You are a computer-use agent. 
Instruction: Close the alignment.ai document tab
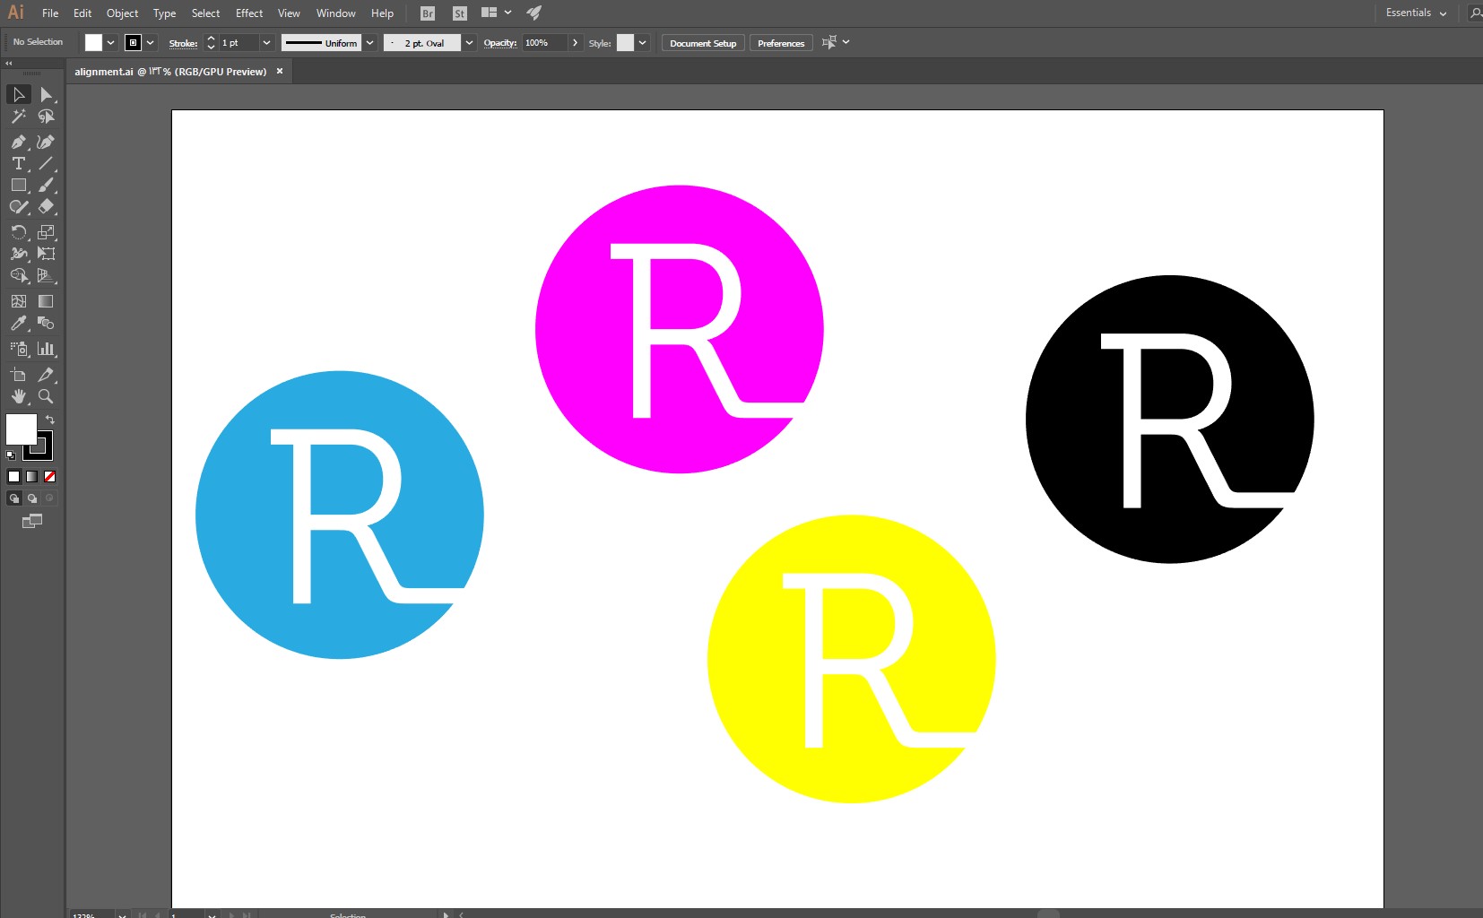coord(280,71)
